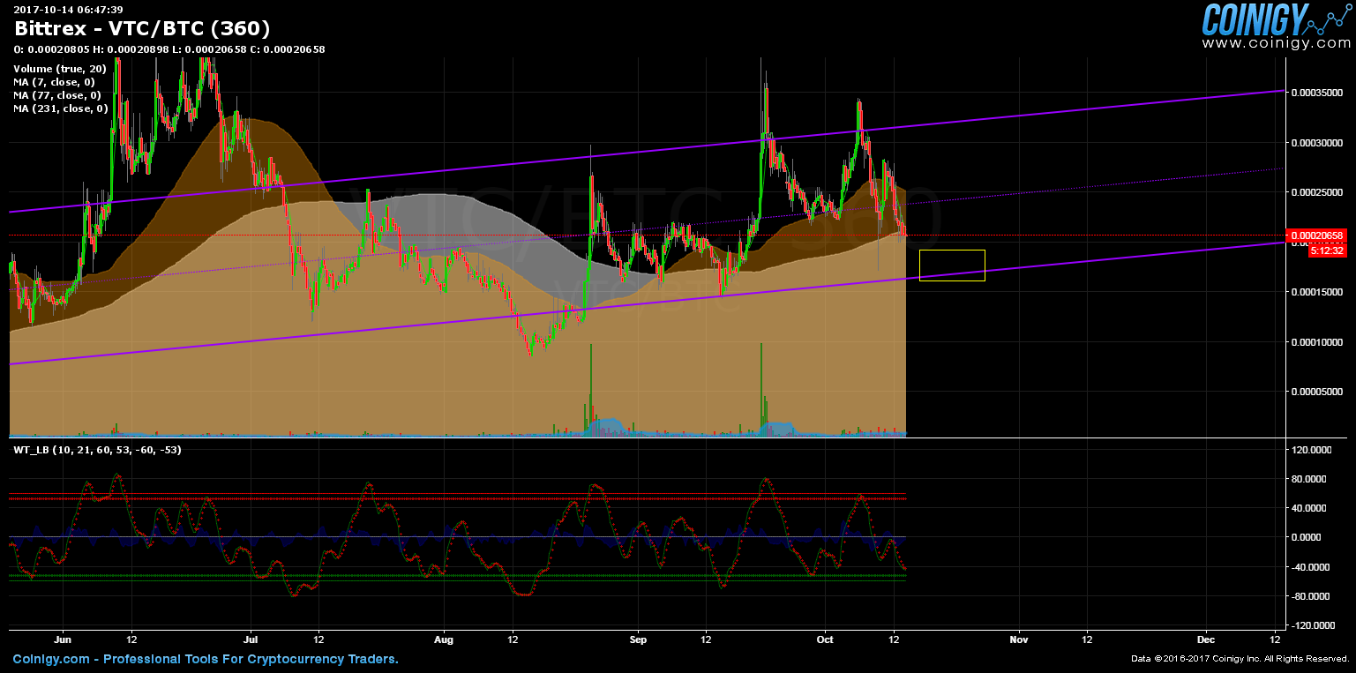Select the Jun label on time axis

(x=63, y=639)
